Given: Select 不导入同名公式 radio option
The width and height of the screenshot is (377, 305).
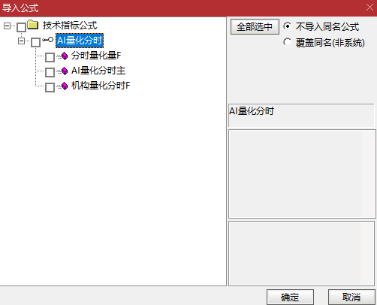Looking at the screenshot, I should click(x=288, y=26).
